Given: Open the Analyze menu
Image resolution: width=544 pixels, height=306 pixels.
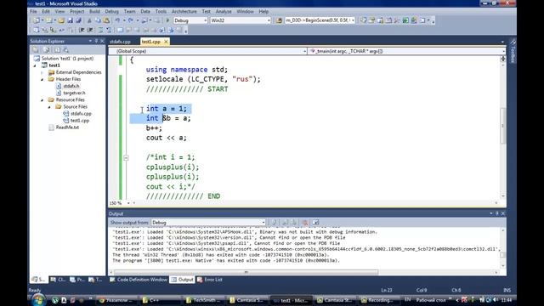Looking at the screenshot, I should click(x=224, y=11).
